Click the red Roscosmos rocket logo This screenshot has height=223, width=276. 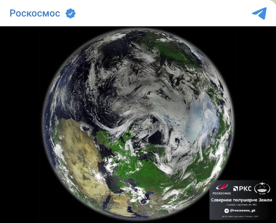222,187
